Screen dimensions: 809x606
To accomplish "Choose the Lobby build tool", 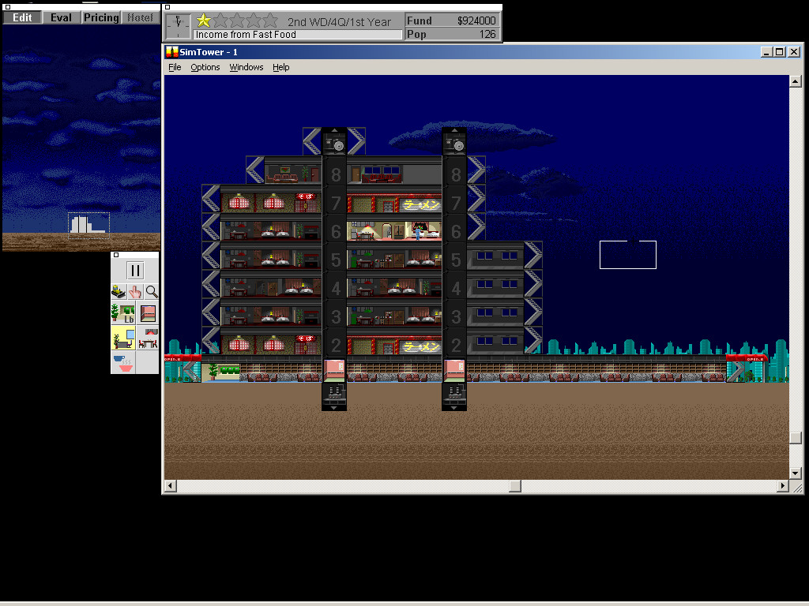I will tap(122, 313).
